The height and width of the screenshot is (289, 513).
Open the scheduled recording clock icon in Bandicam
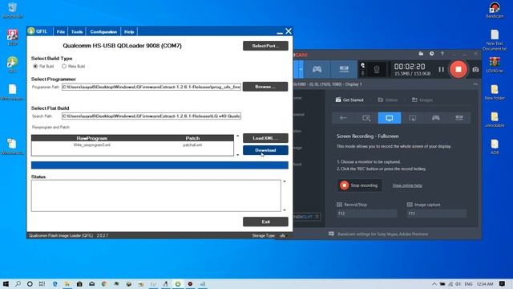click(432, 54)
